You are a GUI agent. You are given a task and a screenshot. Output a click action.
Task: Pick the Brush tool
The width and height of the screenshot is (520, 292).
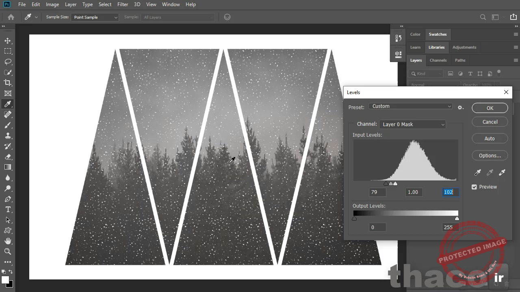pos(8,125)
